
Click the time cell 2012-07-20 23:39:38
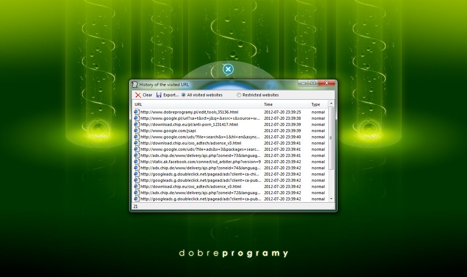282,118
